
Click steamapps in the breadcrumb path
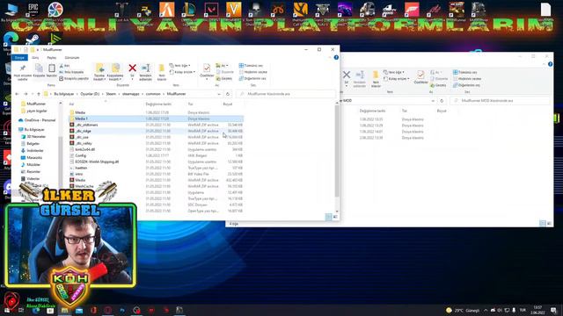click(x=131, y=94)
